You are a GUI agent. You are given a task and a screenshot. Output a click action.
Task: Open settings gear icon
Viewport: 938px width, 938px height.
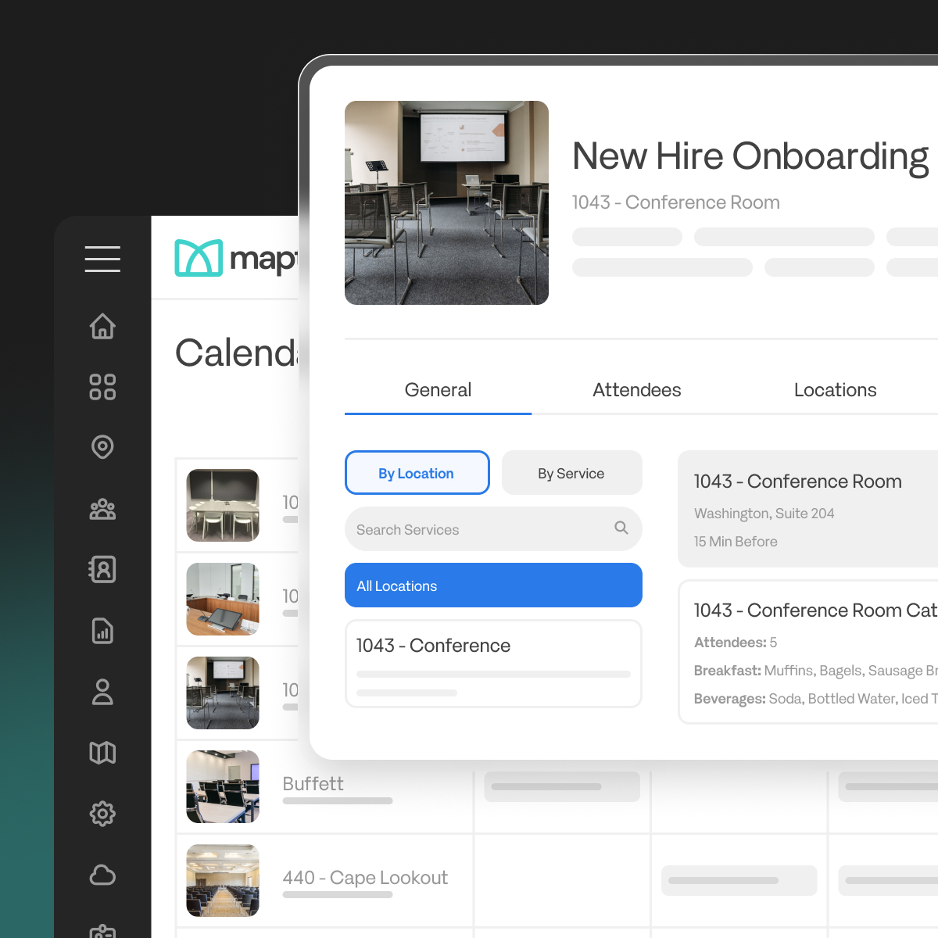click(x=102, y=814)
